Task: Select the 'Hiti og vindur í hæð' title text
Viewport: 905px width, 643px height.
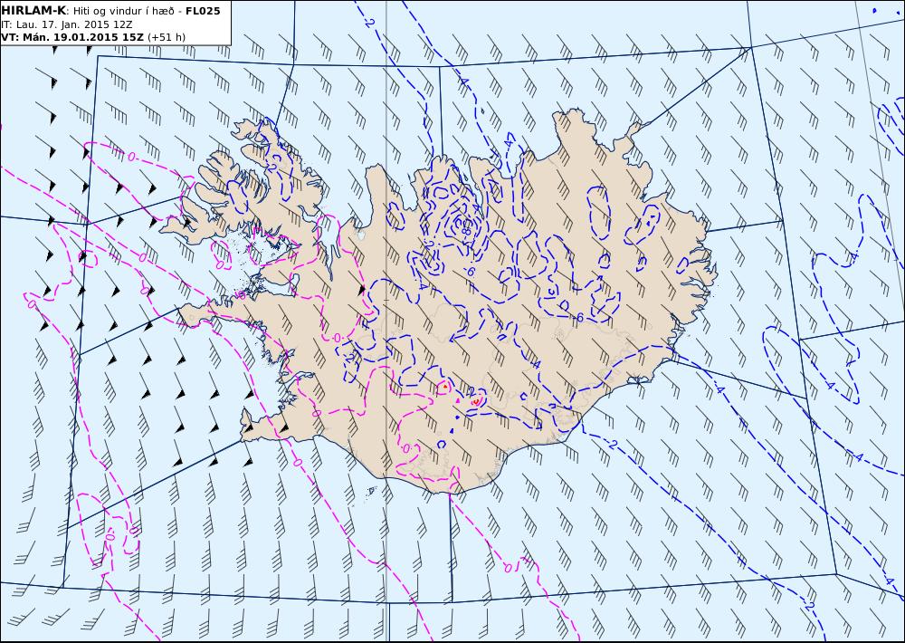Action: 123,11
